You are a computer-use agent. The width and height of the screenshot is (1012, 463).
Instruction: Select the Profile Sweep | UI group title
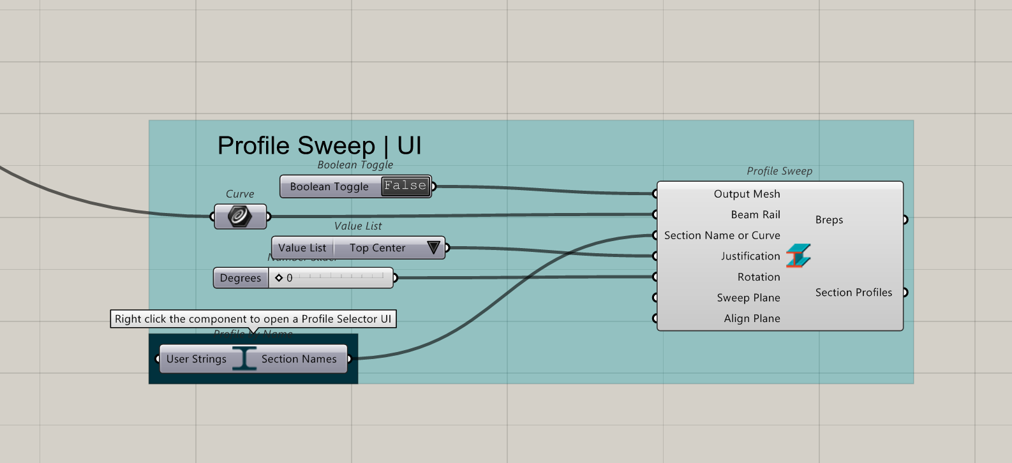[320, 146]
